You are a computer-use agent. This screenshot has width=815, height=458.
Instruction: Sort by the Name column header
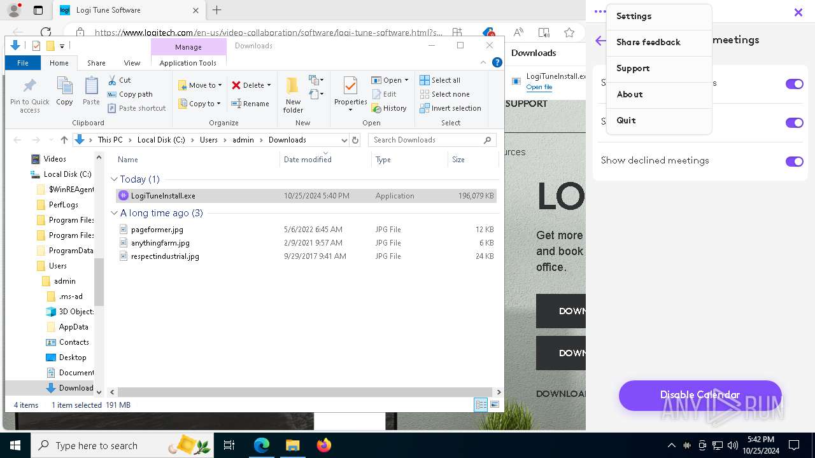(x=197, y=160)
